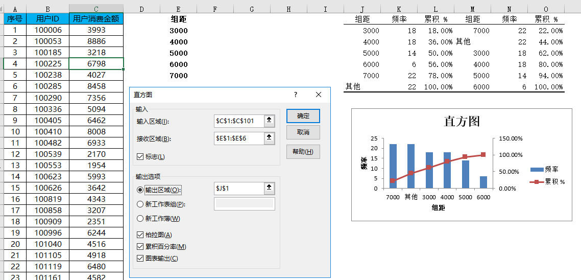Click the 78.00% cumulative cell
Image resolution: width=581 pixels, height=280 pixels.
[436, 76]
